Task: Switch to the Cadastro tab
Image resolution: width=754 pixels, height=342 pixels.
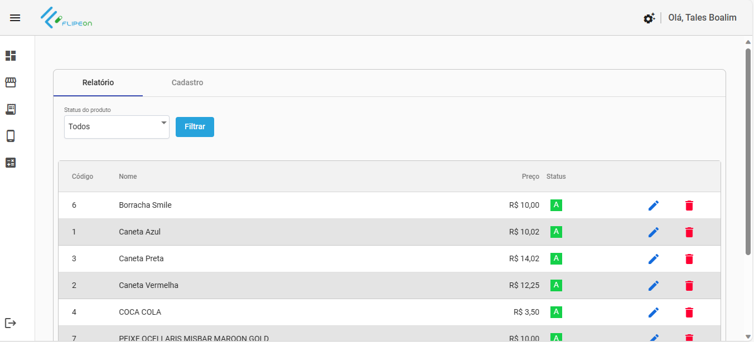Action: pyautogui.click(x=187, y=83)
